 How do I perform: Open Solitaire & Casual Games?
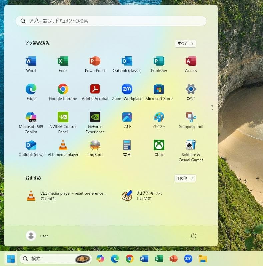point(191,151)
